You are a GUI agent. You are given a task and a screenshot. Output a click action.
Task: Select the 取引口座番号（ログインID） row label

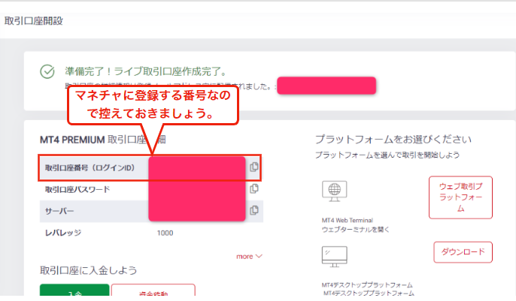[89, 167]
